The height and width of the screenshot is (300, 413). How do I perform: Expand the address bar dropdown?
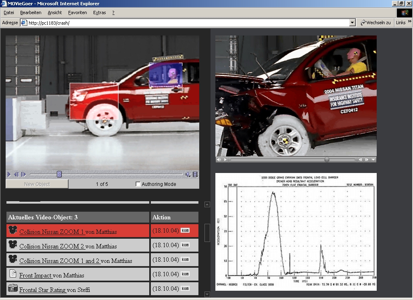coord(352,23)
